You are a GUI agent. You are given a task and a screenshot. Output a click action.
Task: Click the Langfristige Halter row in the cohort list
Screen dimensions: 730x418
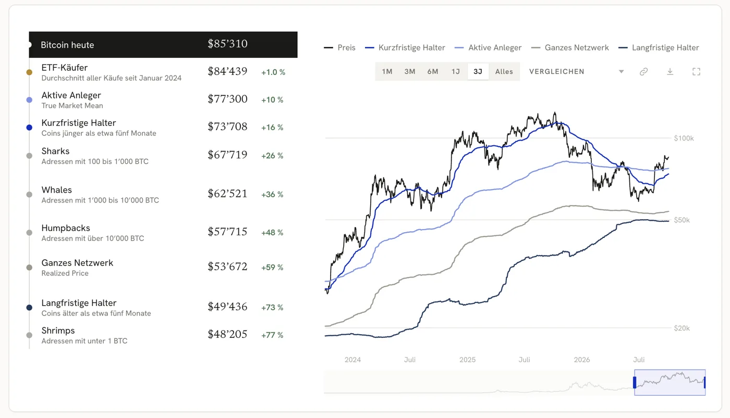163,308
